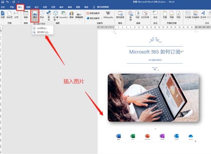Insert a cross-reference (交叉引用)
The height and width of the screenshot is (154, 211).
coord(145,15)
